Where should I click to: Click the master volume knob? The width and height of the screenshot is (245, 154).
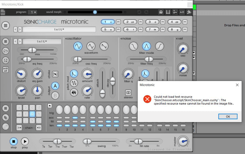click(x=183, y=141)
